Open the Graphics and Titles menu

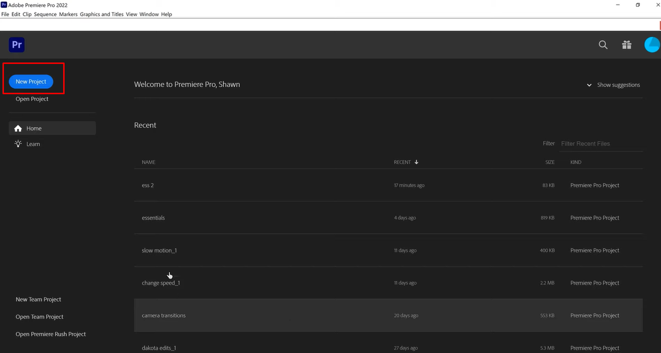(102, 14)
